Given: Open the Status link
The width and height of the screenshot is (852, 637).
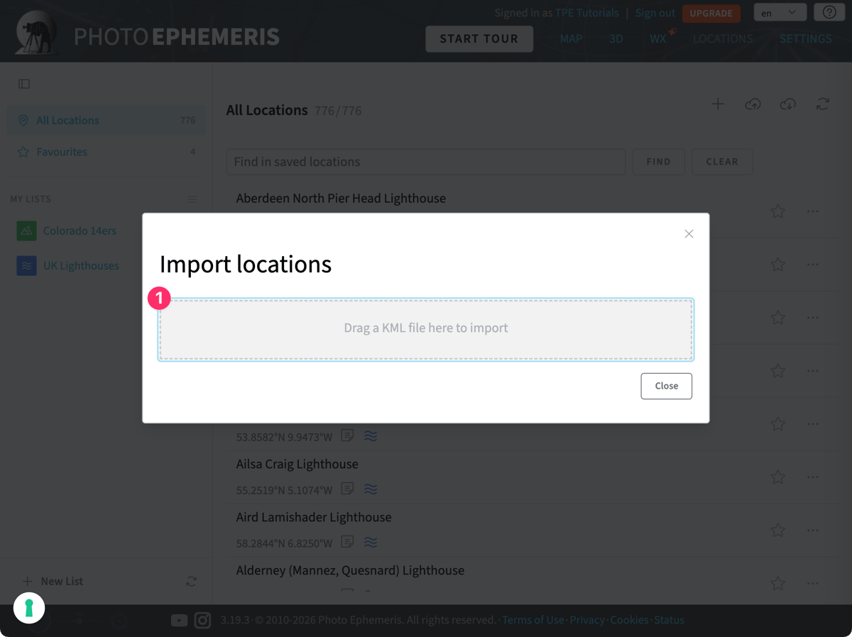Looking at the screenshot, I should [x=669, y=620].
